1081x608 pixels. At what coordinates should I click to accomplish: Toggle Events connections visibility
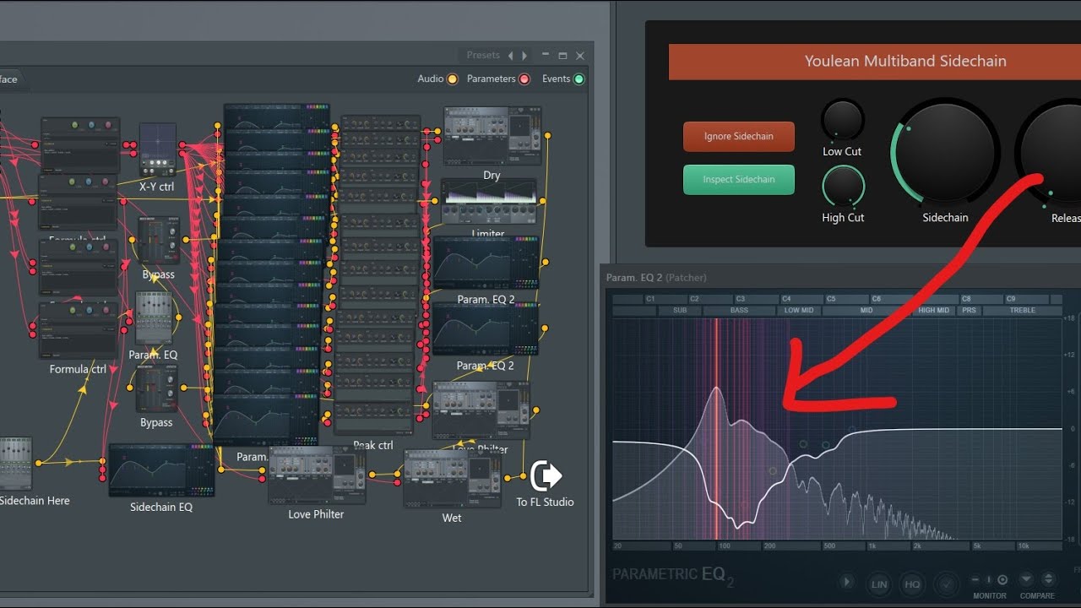tap(579, 79)
